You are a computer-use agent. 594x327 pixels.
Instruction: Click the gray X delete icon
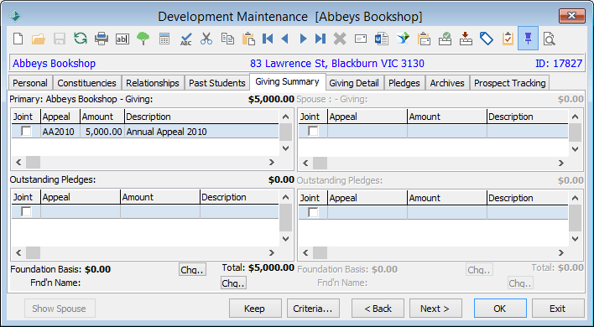(340, 39)
